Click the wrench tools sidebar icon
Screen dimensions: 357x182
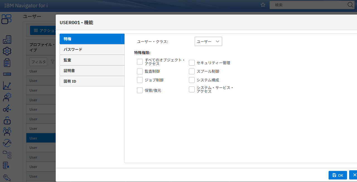[7, 178]
